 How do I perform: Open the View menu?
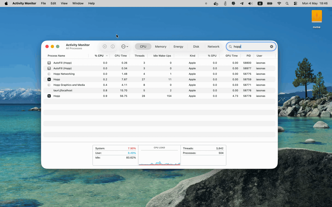pos(64,3)
